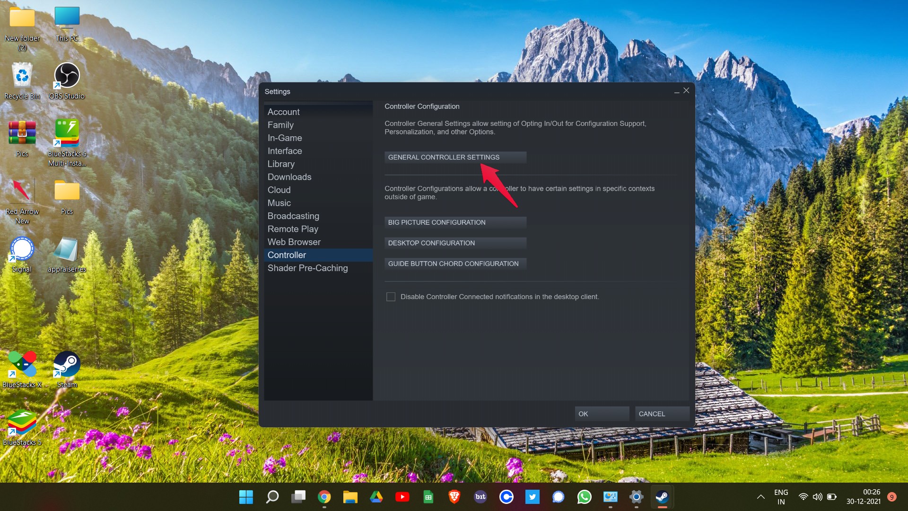The image size is (908, 511).
Task: Expand Guide Button Chord Configuration
Action: pos(454,263)
